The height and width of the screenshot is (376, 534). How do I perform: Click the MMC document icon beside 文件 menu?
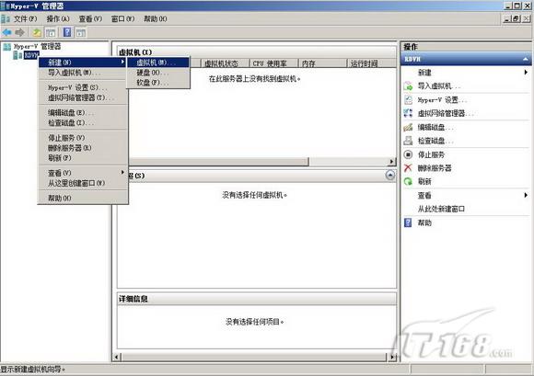point(6,18)
